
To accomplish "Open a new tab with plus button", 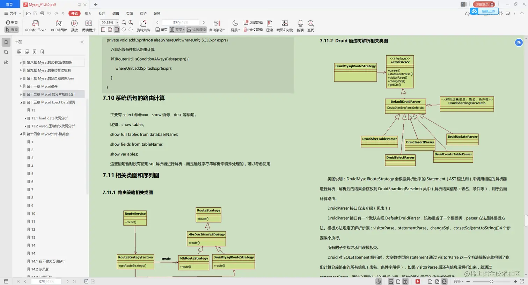I will coord(96,5).
